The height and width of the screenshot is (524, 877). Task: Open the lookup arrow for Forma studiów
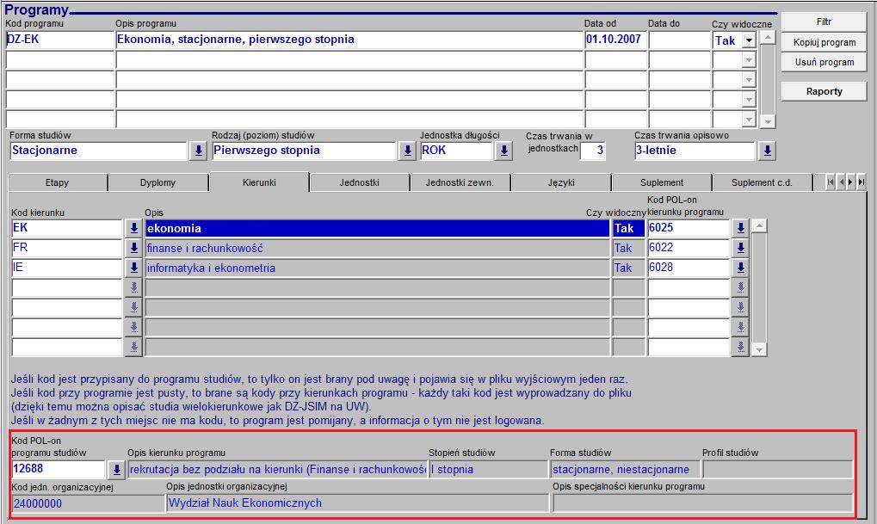coord(198,151)
